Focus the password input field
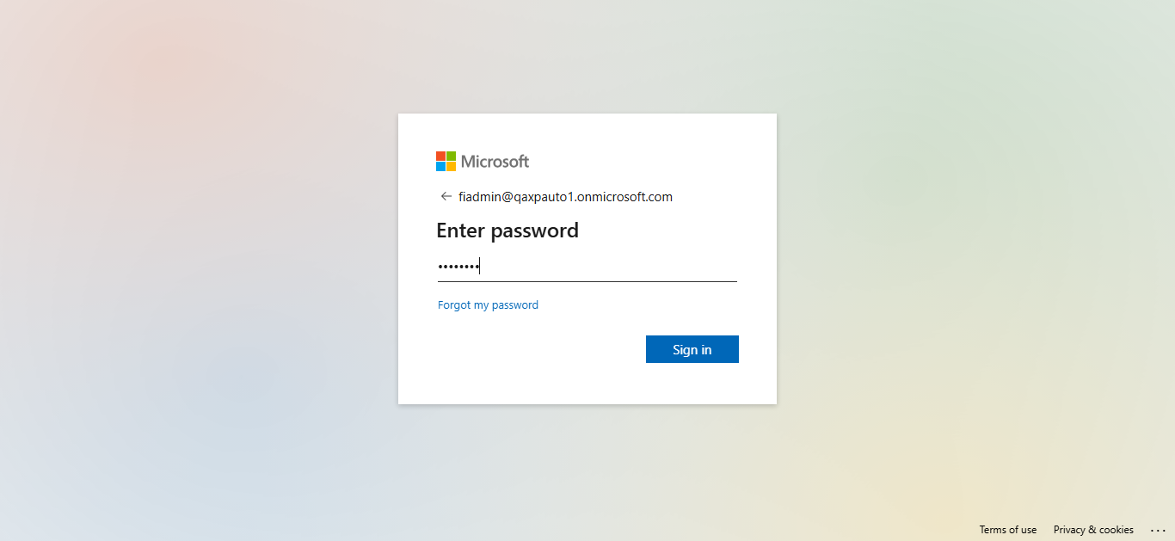This screenshot has height=541, width=1175. pos(602,267)
